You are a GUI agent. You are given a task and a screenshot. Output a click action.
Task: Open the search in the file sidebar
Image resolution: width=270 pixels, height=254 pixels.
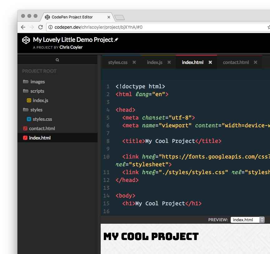click(x=57, y=59)
